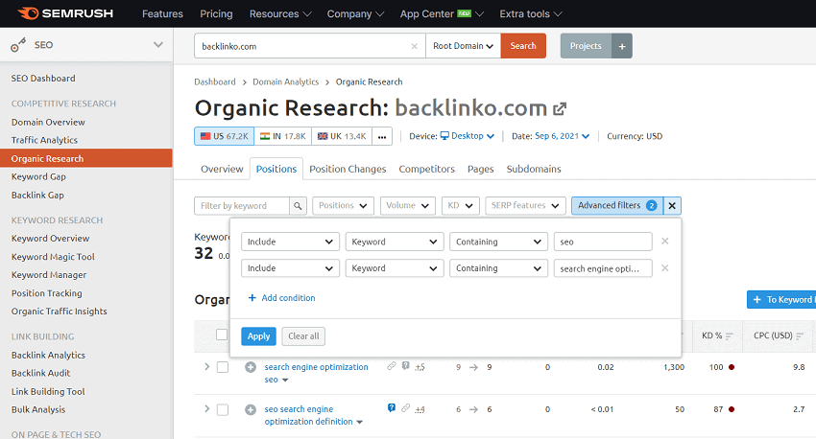Clear the backlinko.com search field
This screenshot has width=816, height=439.
pos(415,46)
